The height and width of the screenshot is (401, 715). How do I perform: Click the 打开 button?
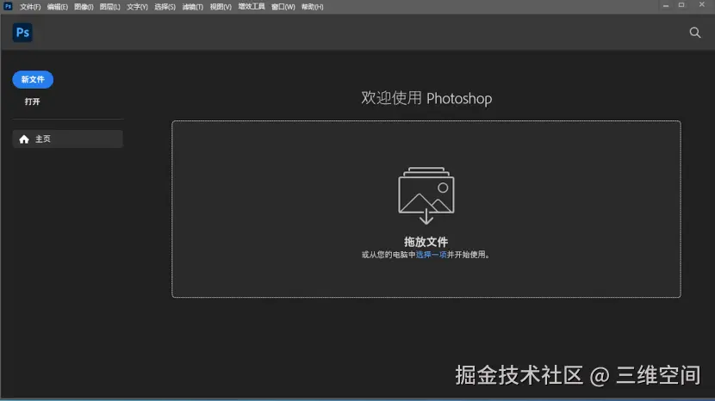tap(33, 102)
